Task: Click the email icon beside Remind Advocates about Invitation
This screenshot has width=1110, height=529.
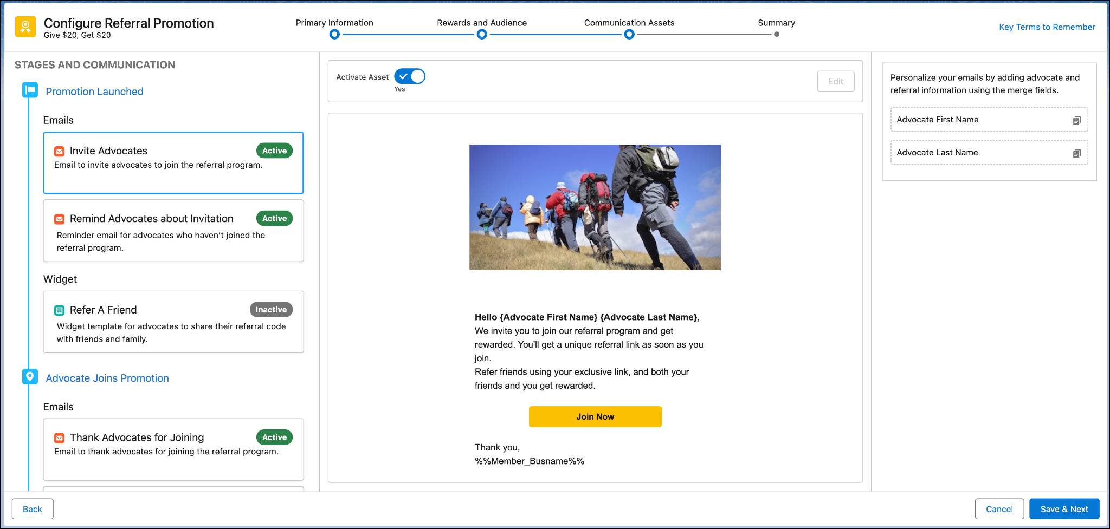Action: tap(60, 219)
